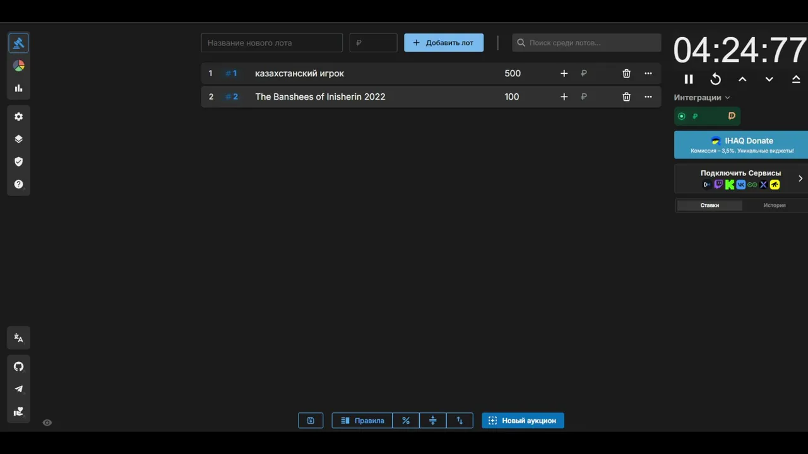Open the auction gavel page in sidebar
808x454 pixels.
click(x=18, y=43)
